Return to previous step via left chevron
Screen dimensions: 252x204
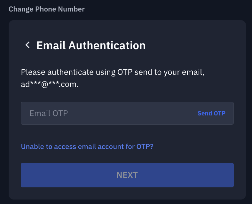pyautogui.click(x=28, y=45)
